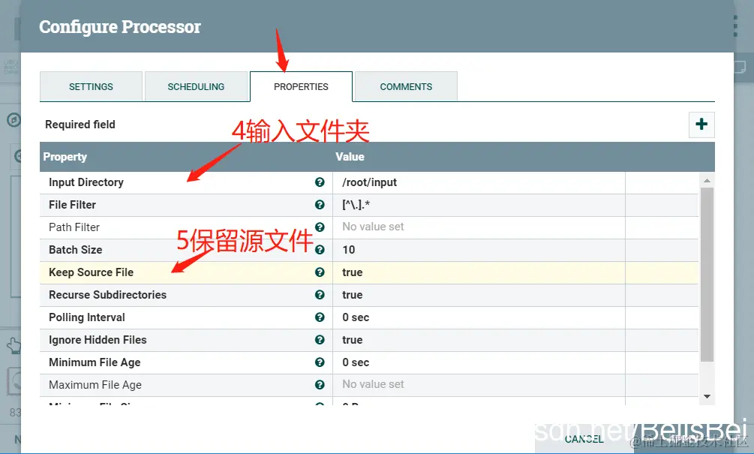Show help for Path Filter property
The width and height of the screenshot is (754, 454).
point(320,227)
